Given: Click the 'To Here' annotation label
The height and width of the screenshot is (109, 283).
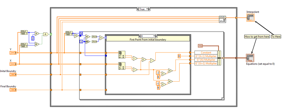Looking at the screenshot, I should pos(276,36).
